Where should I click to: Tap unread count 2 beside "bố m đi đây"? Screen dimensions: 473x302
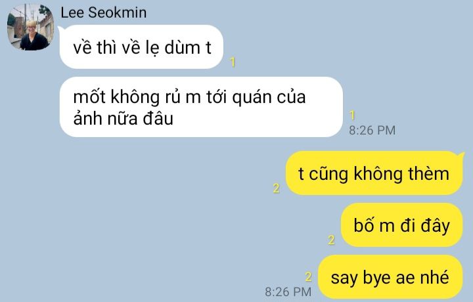[331, 240]
